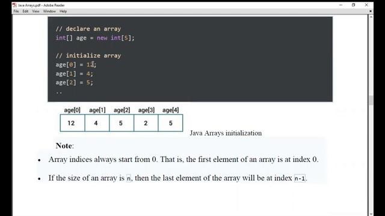Click the age[2] label above the table

tap(122, 110)
